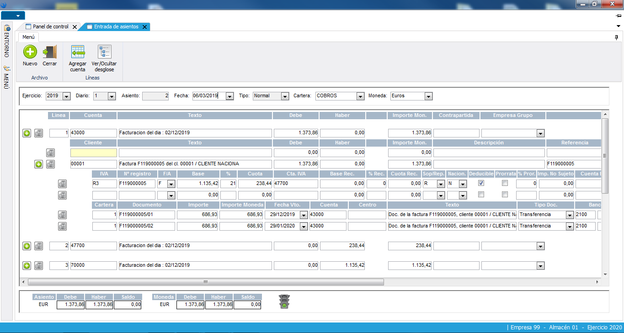The width and height of the screenshot is (624, 333).
Task: Click green plus on line 1 account 43000
Action: 27,133
